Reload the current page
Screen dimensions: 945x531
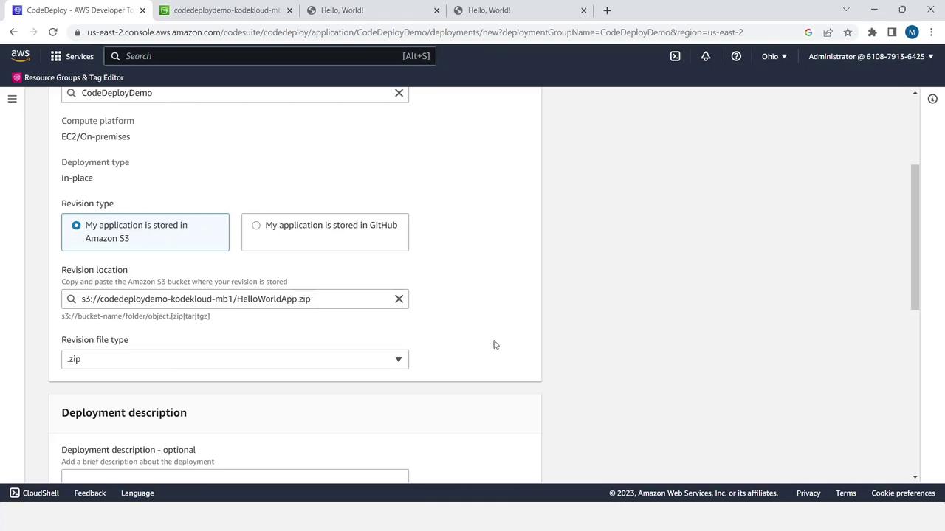point(53,32)
